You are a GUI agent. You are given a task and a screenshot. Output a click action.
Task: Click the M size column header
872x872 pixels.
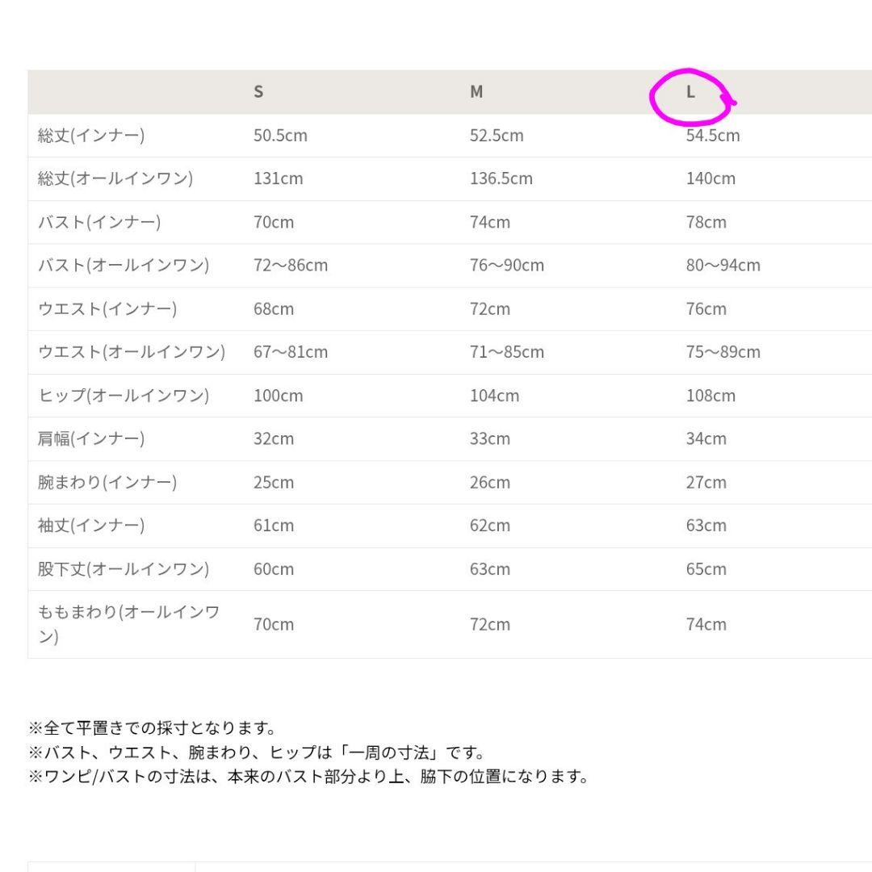476,92
